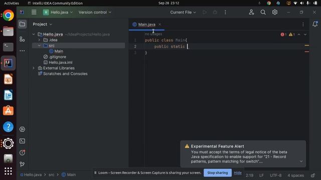The height and width of the screenshot is (180, 321).
Task: Select Main class in project tree
Action: coord(56,51)
